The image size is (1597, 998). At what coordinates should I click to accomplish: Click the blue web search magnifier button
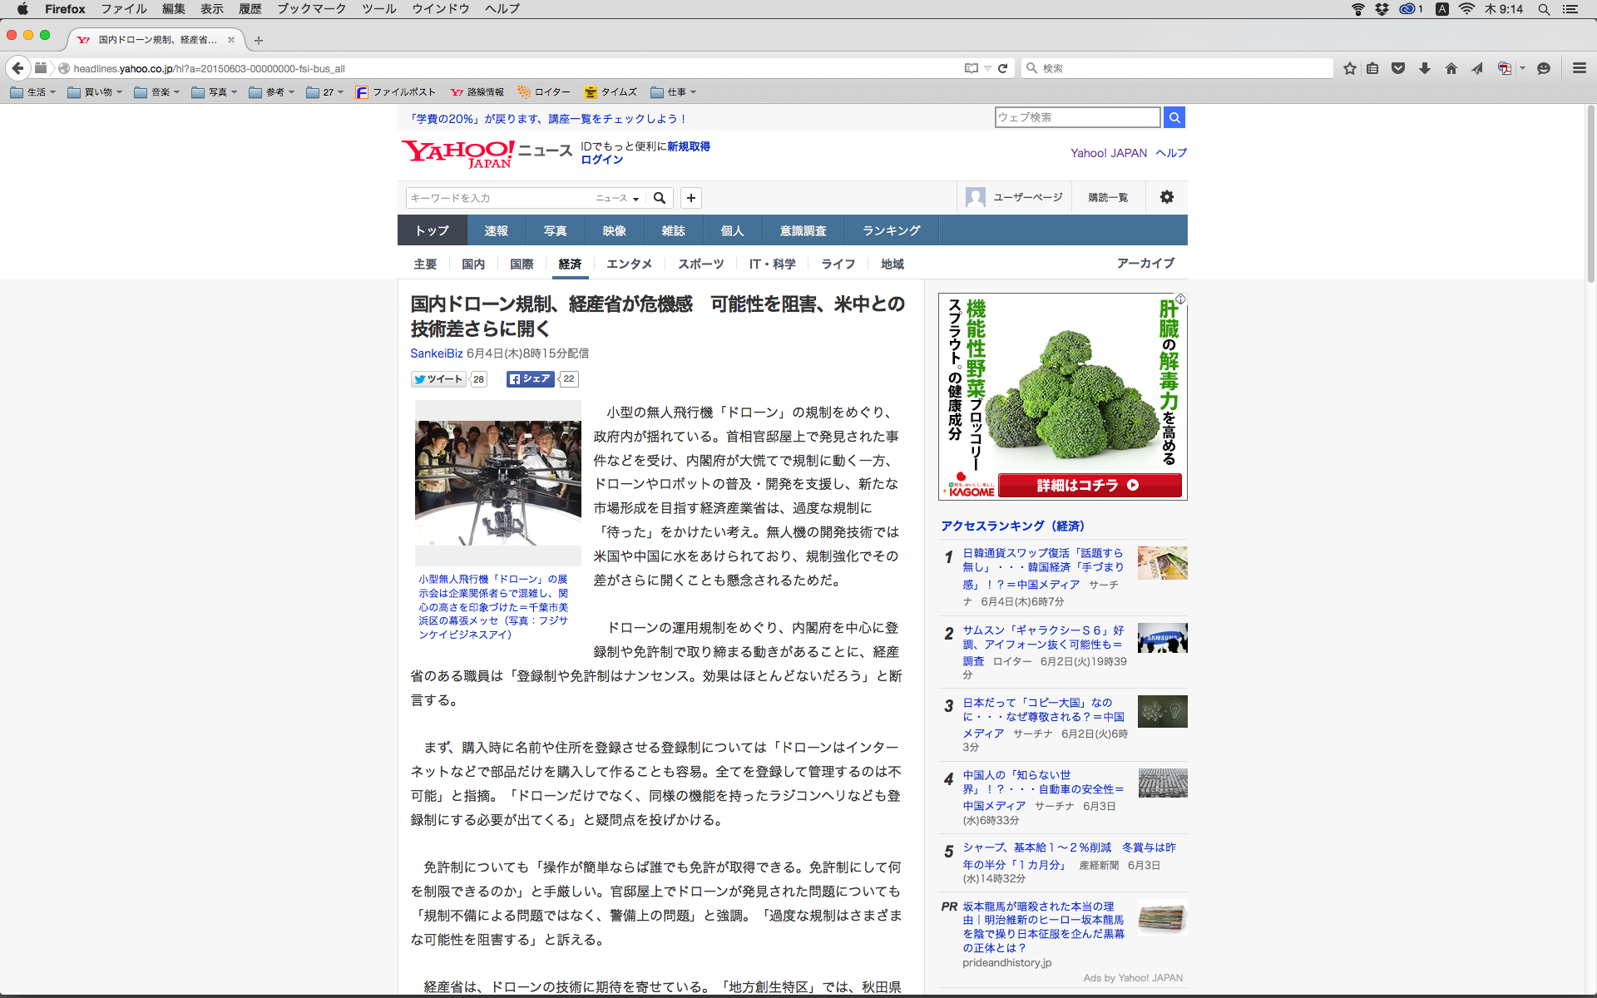click(1174, 117)
